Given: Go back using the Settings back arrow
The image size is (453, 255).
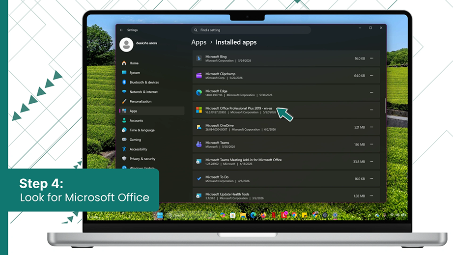Looking at the screenshot, I should tap(121, 30).
